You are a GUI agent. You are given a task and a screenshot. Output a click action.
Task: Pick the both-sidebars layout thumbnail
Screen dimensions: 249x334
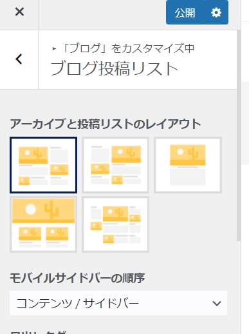coord(115,224)
